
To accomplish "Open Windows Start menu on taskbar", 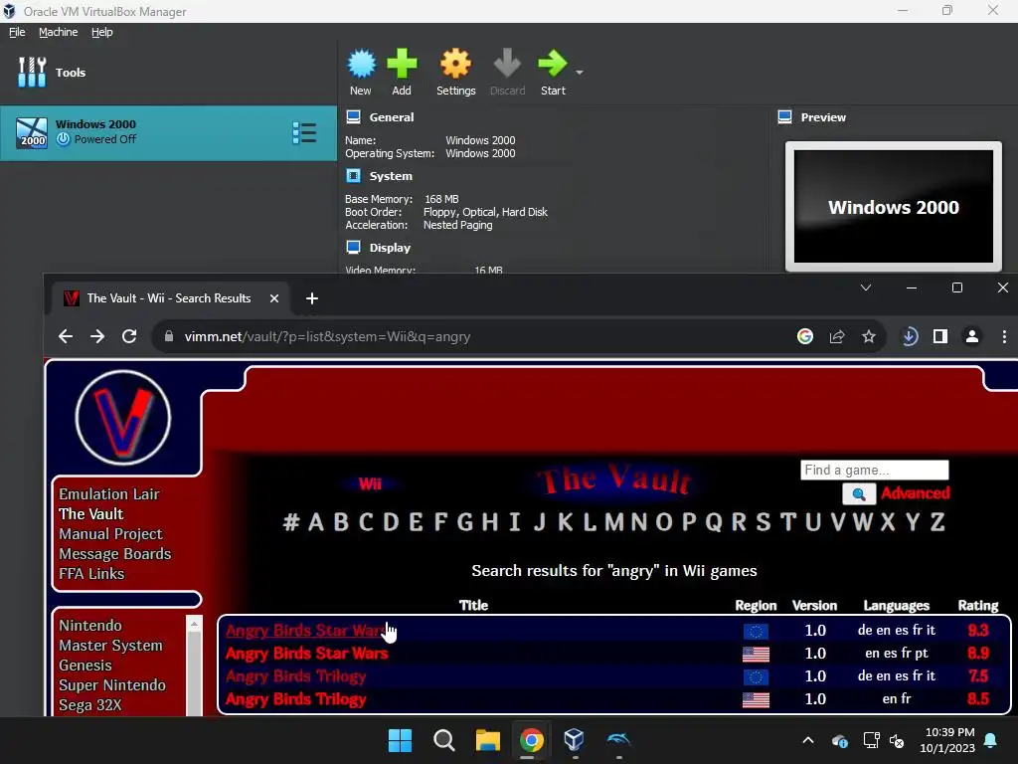I will (x=400, y=740).
